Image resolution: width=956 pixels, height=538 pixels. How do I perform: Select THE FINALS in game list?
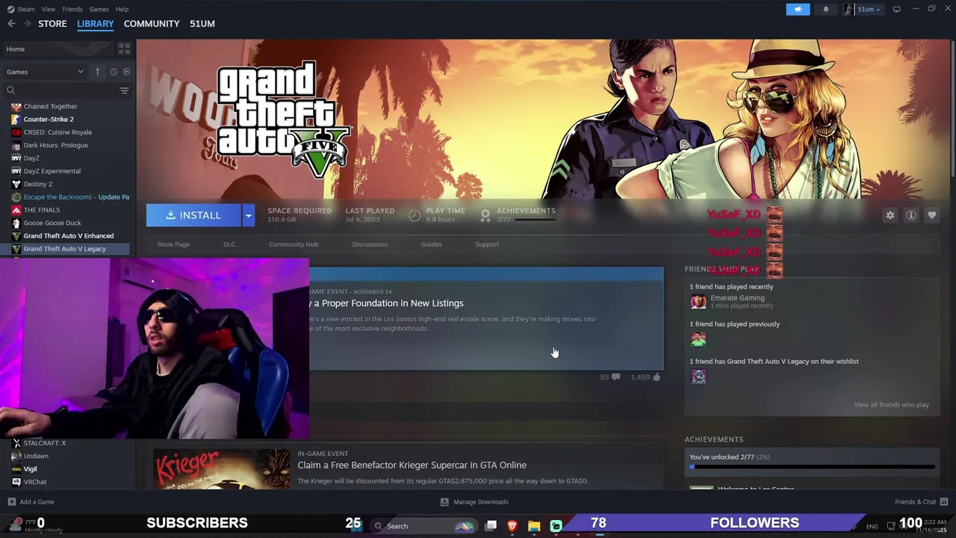point(41,210)
